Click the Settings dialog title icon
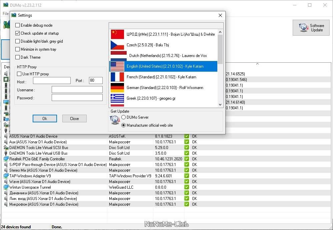The image size is (333, 230). tap(14, 15)
